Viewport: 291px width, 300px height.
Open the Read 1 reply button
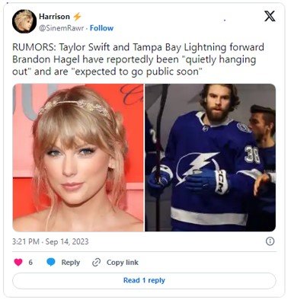(x=144, y=281)
